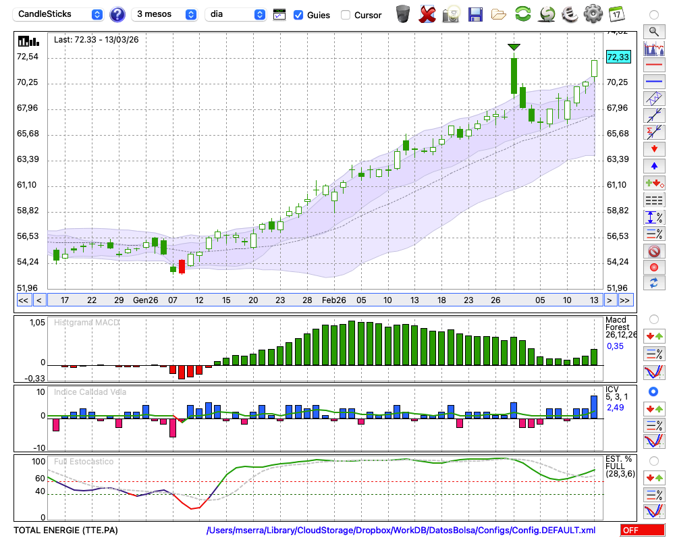Screen dimensions: 675x540
Task: Click the trash can icon in toolbar
Action: pyautogui.click(x=402, y=13)
